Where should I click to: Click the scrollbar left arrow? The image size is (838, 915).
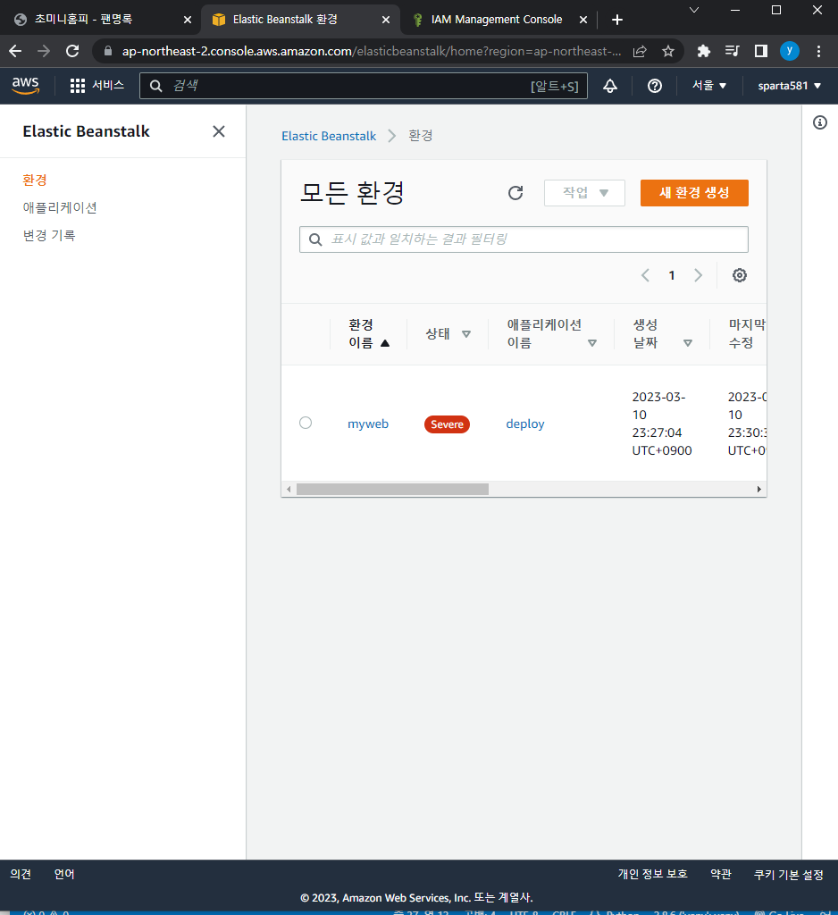289,489
